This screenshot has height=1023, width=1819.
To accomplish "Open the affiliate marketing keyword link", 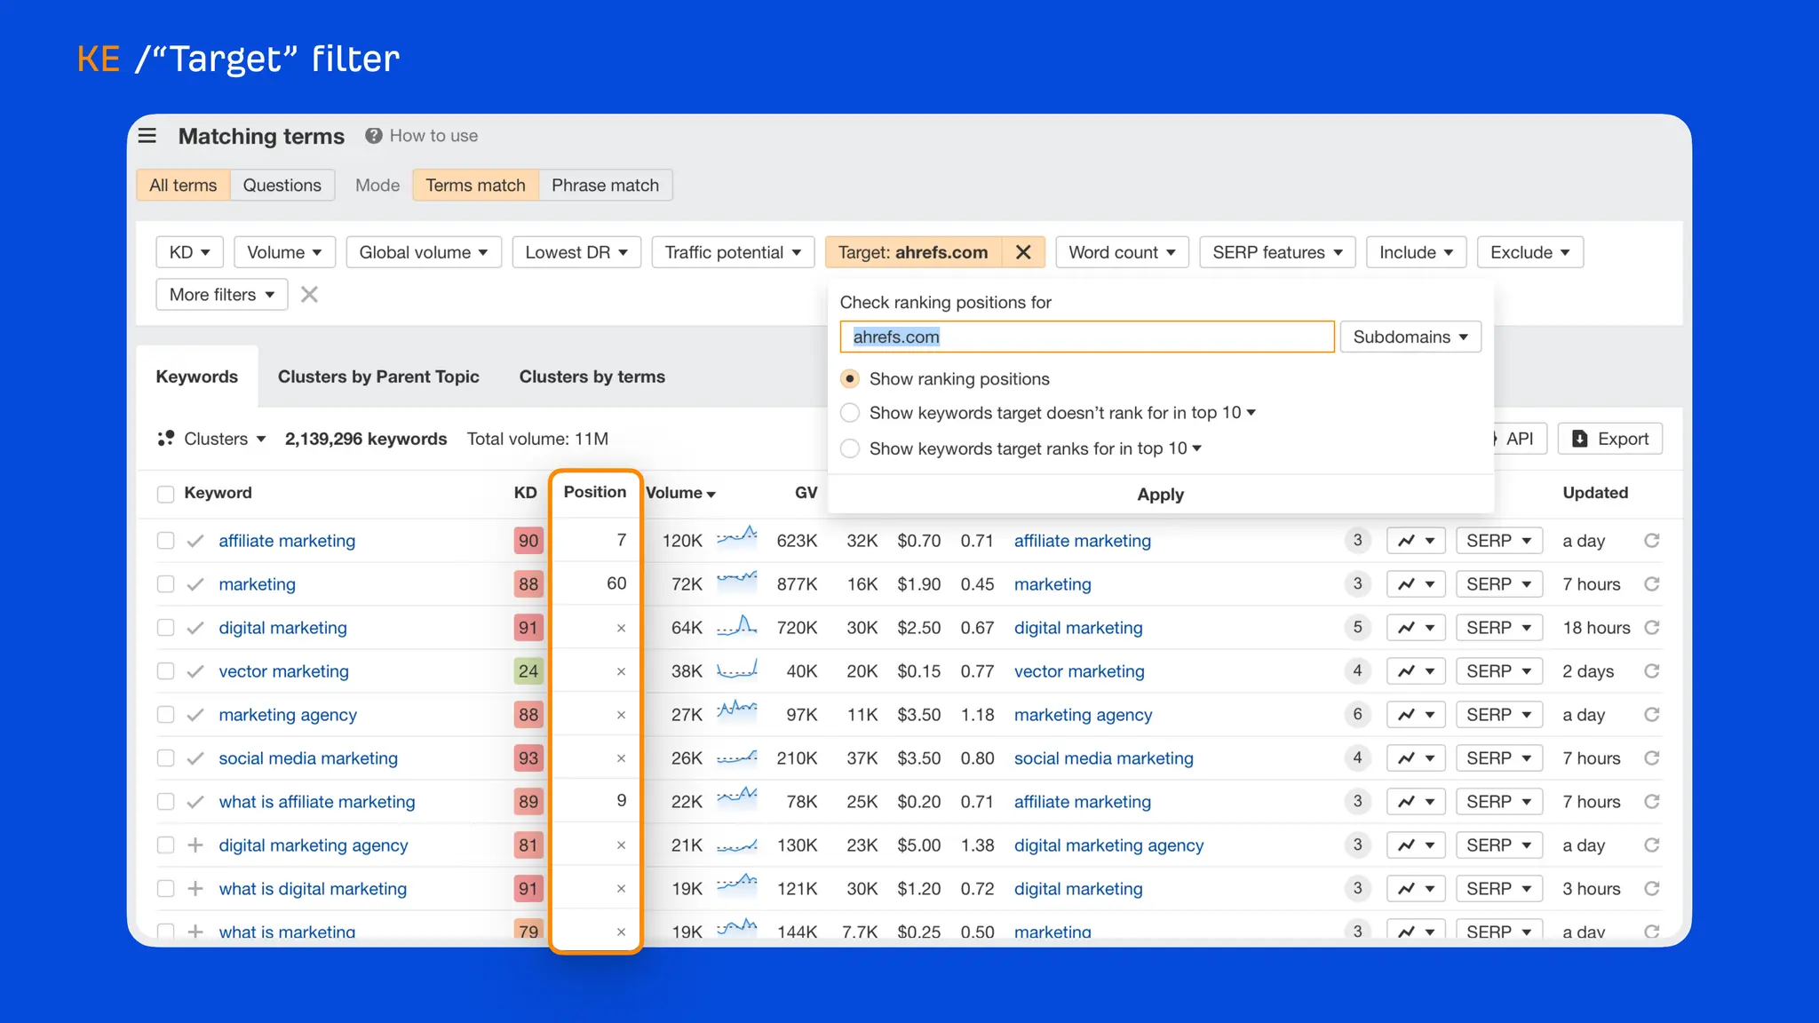I will pyautogui.click(x=287, y=541).
